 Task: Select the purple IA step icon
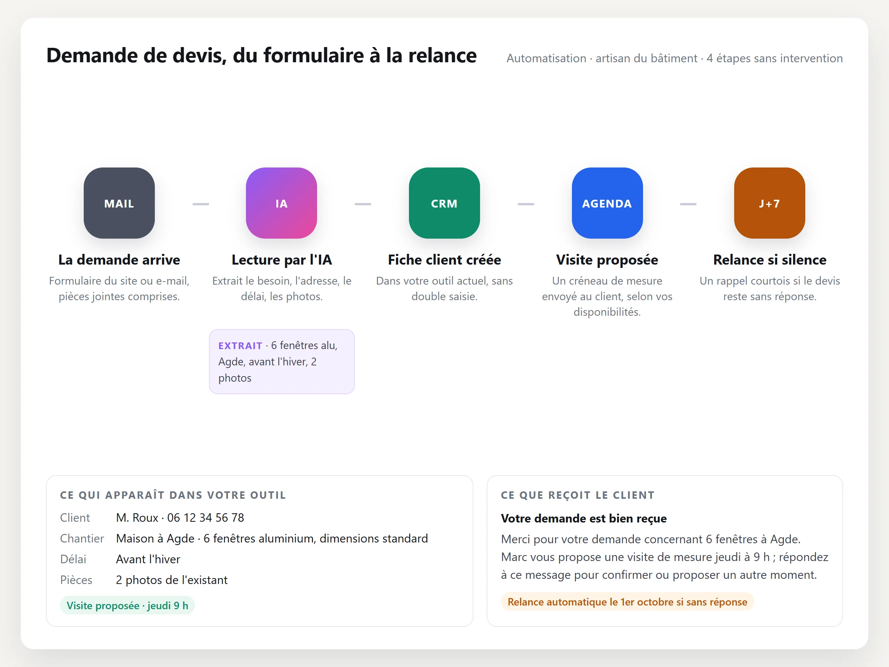(x=281, y=203)
